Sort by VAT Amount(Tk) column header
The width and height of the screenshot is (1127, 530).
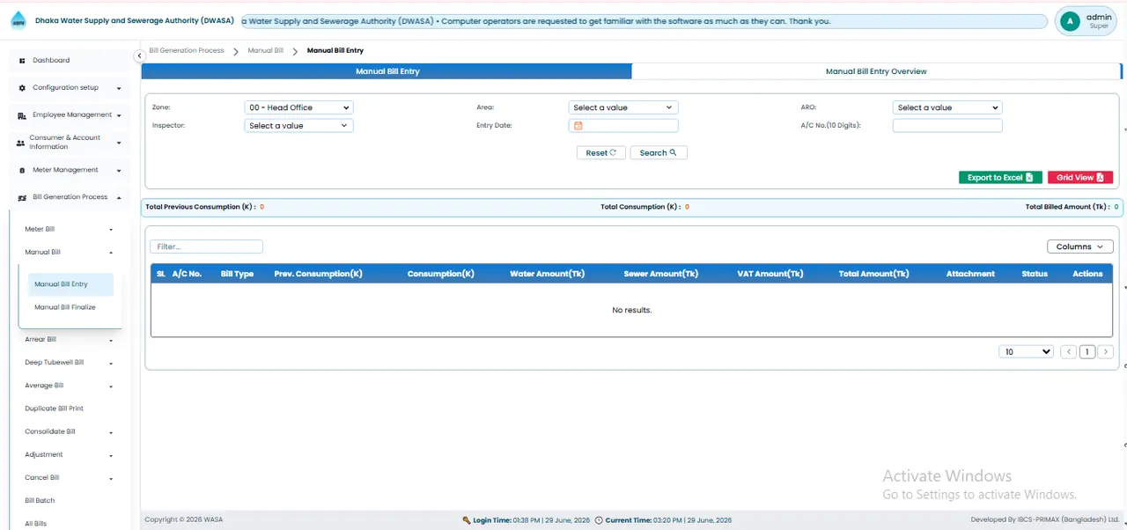click(x=770, y=274)
